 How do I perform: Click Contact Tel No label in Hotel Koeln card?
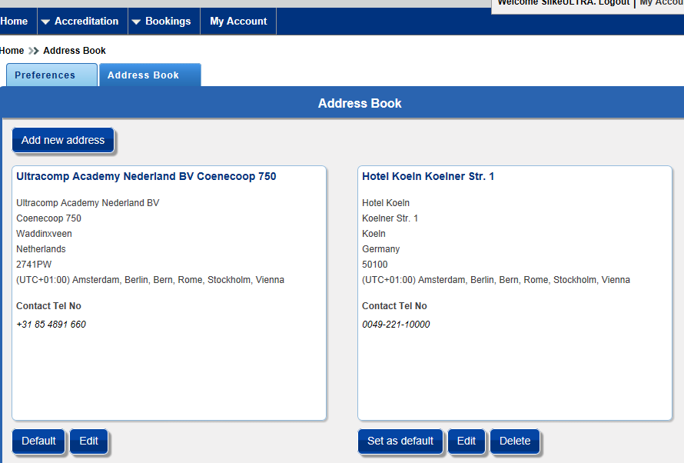394,306
